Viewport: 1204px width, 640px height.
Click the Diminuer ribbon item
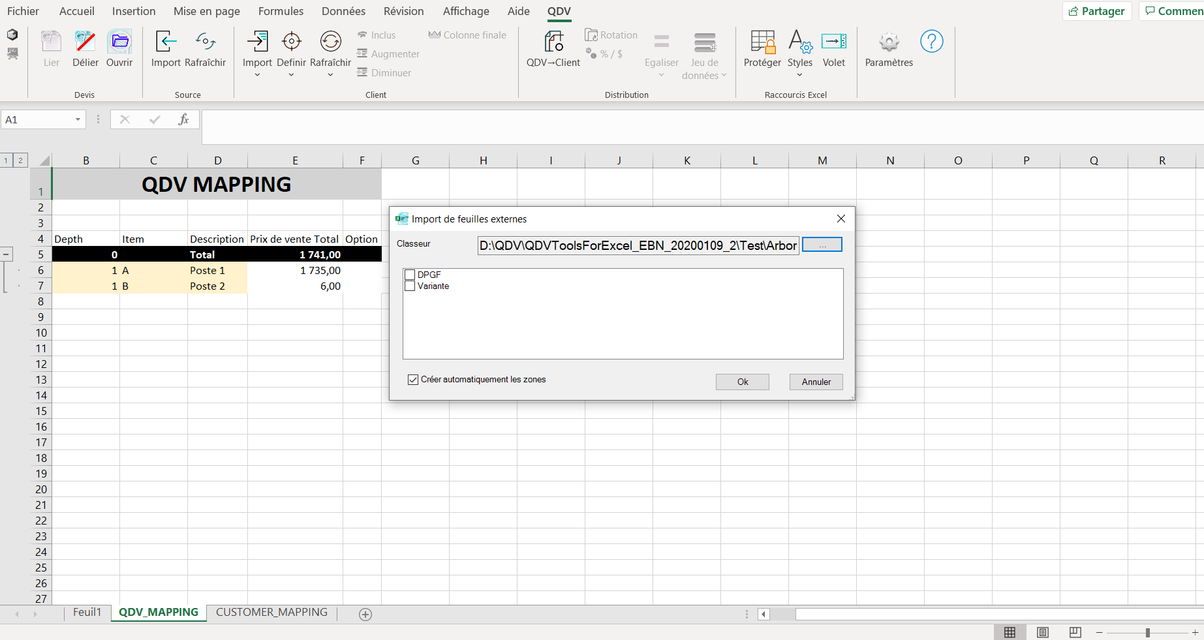pyautogui.click(x=384, y=73)
